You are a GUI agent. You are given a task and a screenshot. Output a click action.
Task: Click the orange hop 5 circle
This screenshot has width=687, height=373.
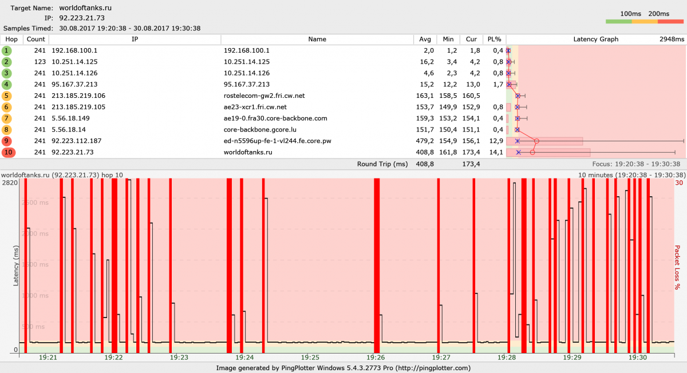point(7,96)
